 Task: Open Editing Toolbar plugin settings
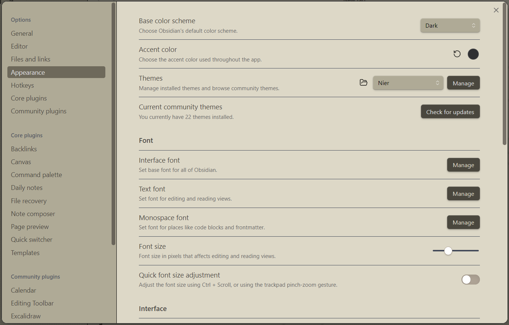(x=56, y=303)
